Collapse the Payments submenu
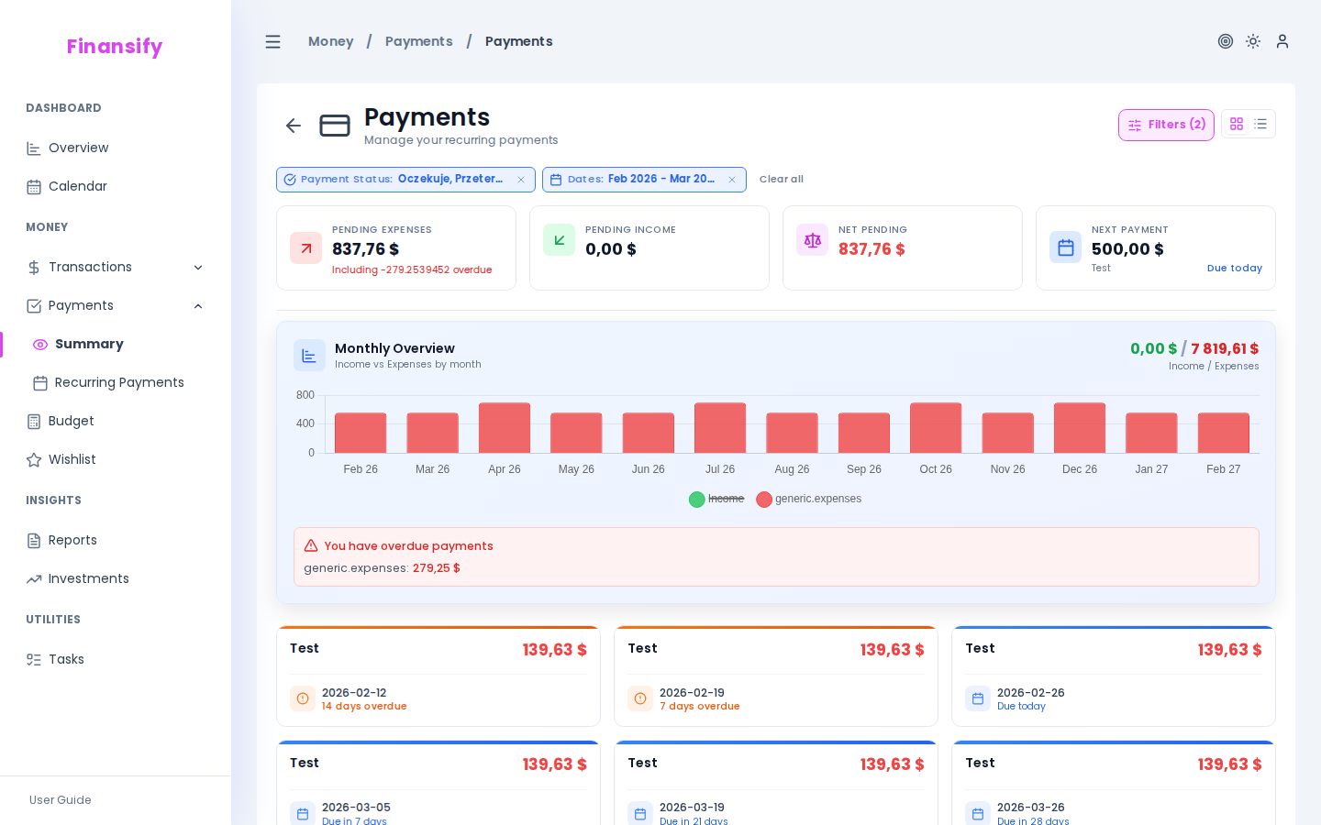This screenshot has width=1321, height=825. [x=198, y=305]
